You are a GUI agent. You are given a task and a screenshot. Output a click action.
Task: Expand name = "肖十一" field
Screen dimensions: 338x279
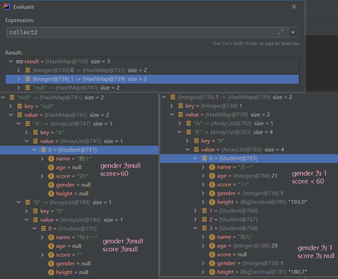tap(42, 237)
